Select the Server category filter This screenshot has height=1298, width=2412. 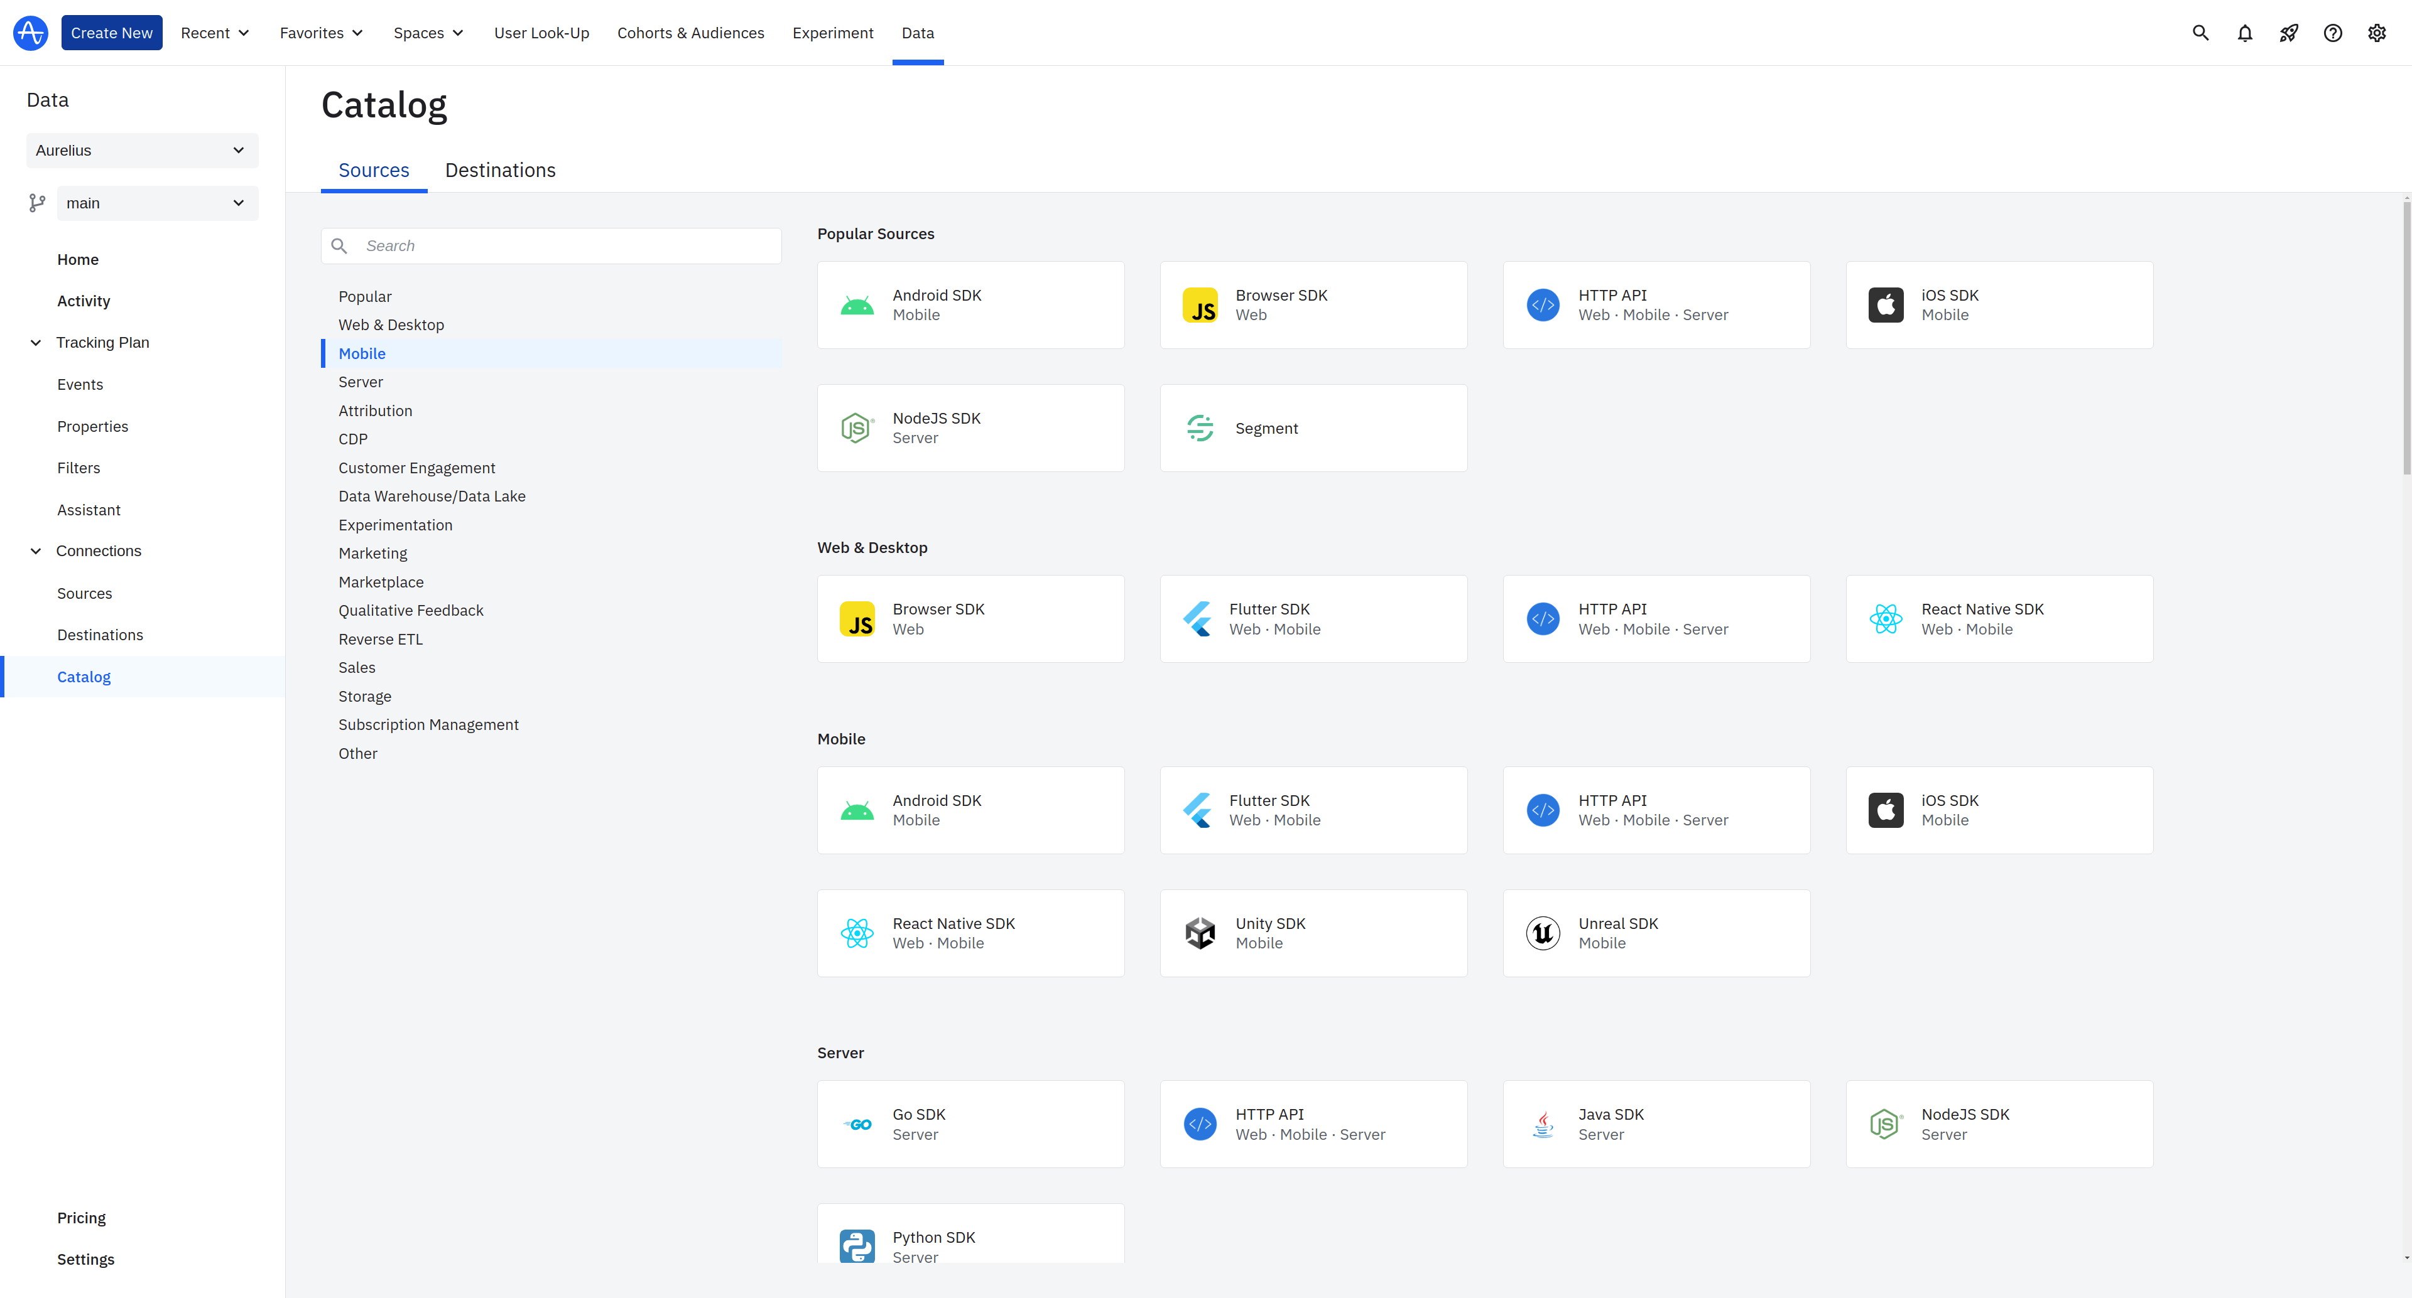click(x=361, y=382)
